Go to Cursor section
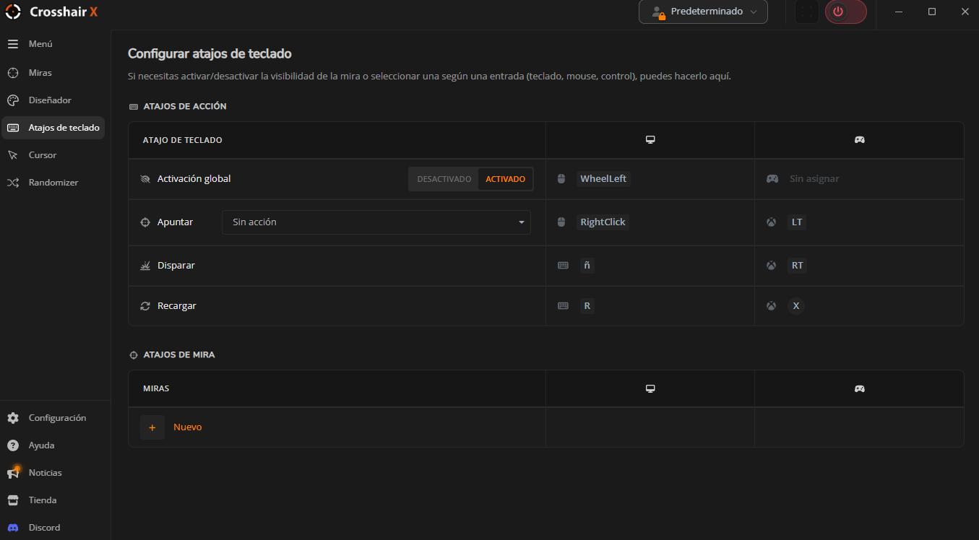This screenshot has height=540, width=979. point(53,155)
